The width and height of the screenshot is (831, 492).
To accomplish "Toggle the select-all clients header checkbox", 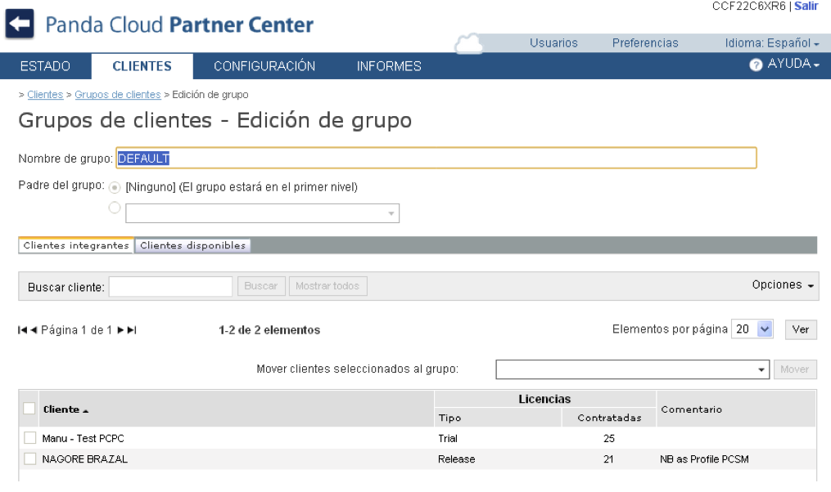I will click(x=29, y=409).
